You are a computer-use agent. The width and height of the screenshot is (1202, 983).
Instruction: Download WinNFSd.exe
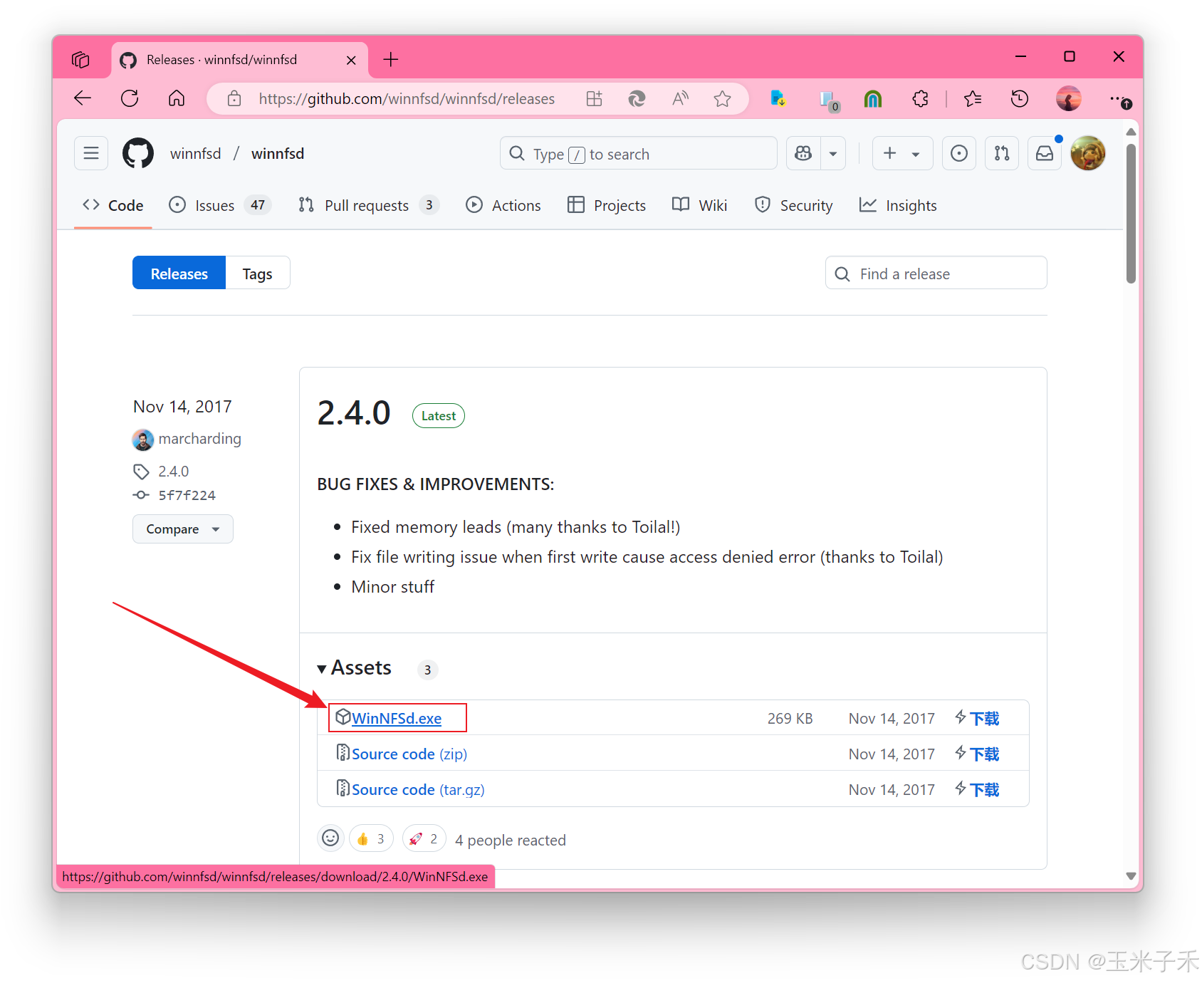397,719
